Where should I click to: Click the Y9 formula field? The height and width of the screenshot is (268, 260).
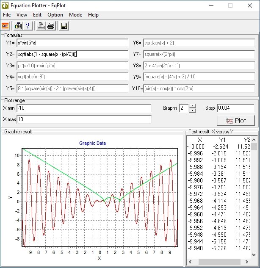coord(199,77)
